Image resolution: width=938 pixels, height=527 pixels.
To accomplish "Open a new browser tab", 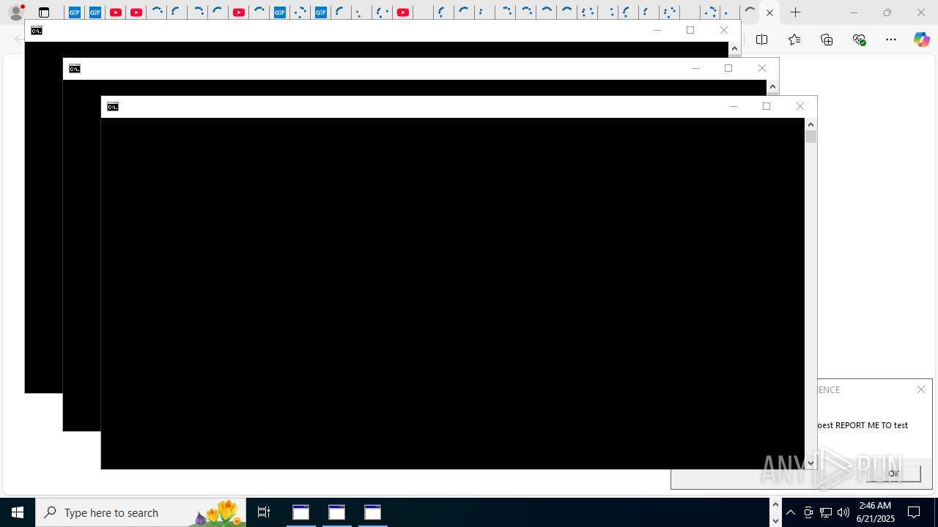I will point(796,12).
